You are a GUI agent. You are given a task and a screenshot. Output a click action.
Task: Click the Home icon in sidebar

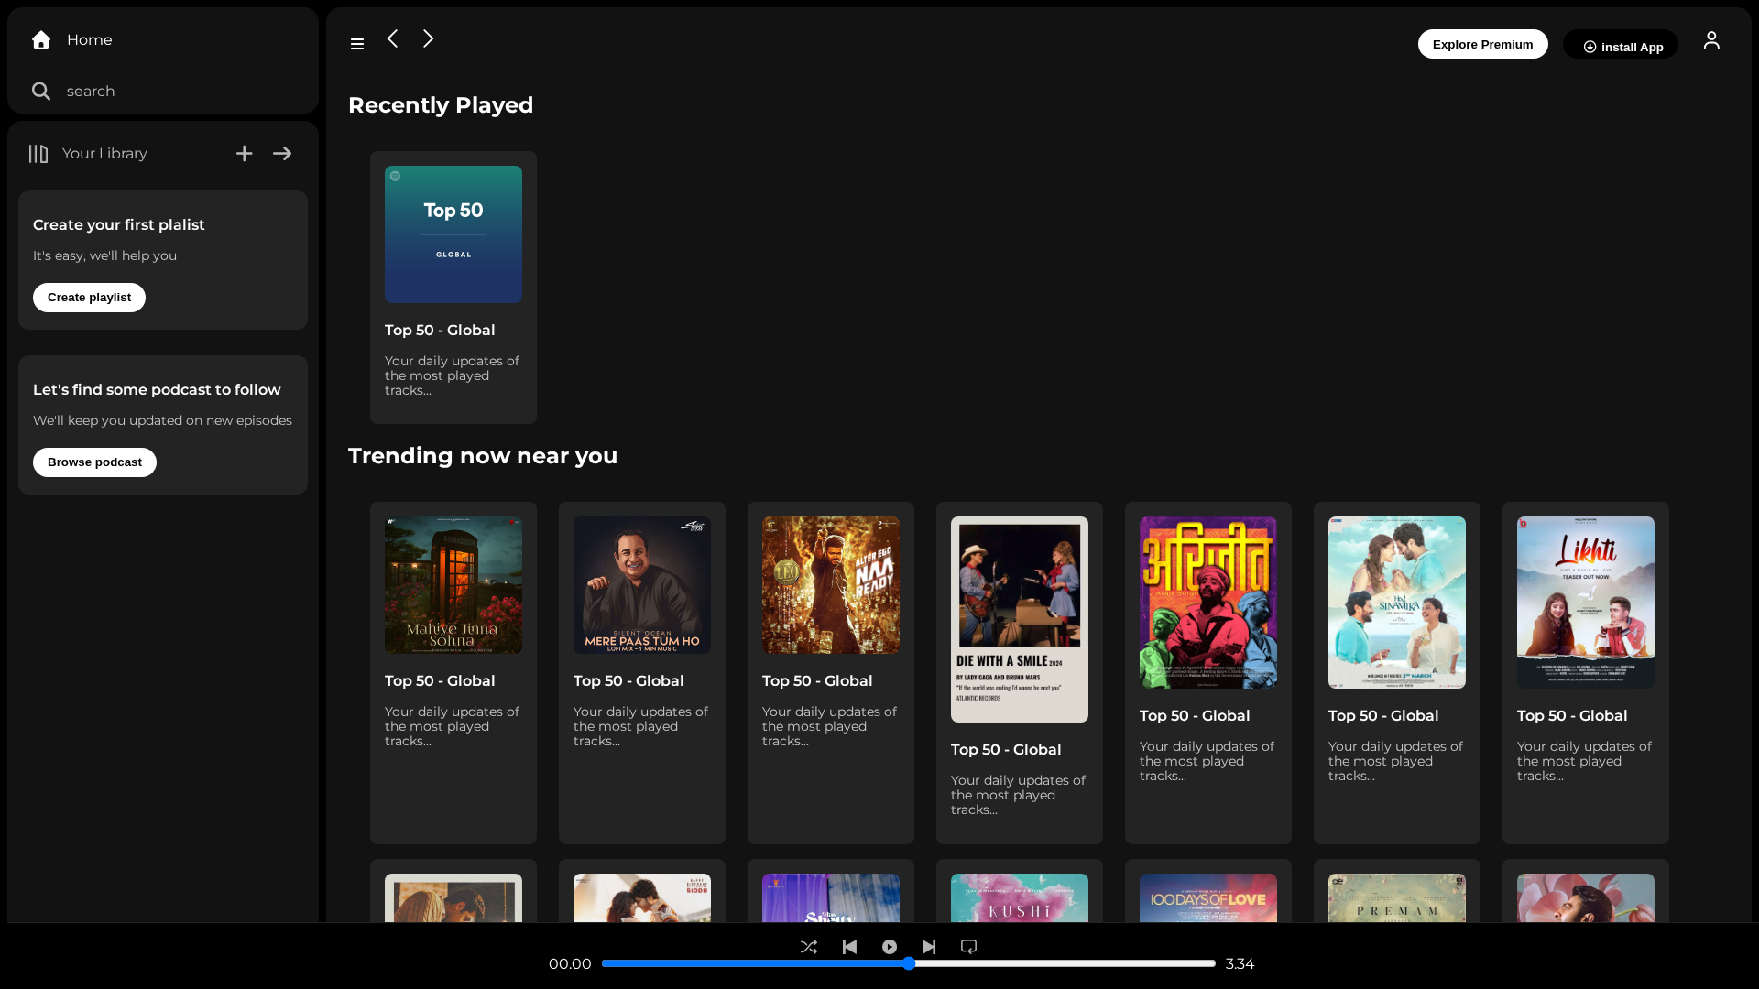(41, 39)
